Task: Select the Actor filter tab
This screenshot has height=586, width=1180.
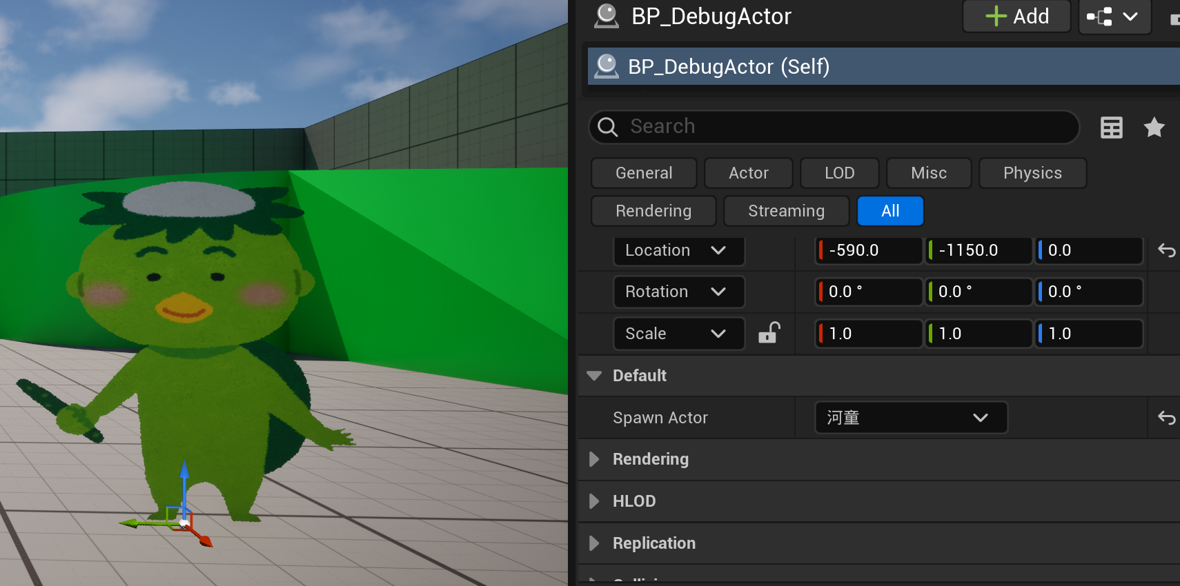Action: [749, 173]
